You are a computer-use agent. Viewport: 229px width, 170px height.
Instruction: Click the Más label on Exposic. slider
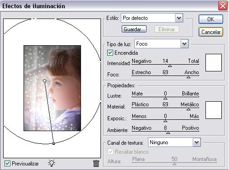pos(194,116)
